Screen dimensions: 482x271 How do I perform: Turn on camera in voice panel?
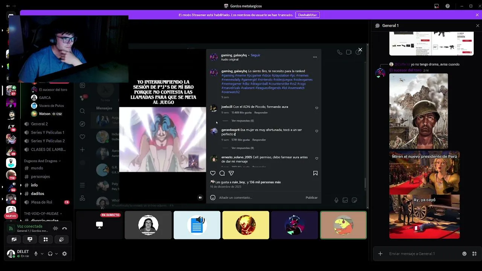pyautogui.click(x=14, y=239)
